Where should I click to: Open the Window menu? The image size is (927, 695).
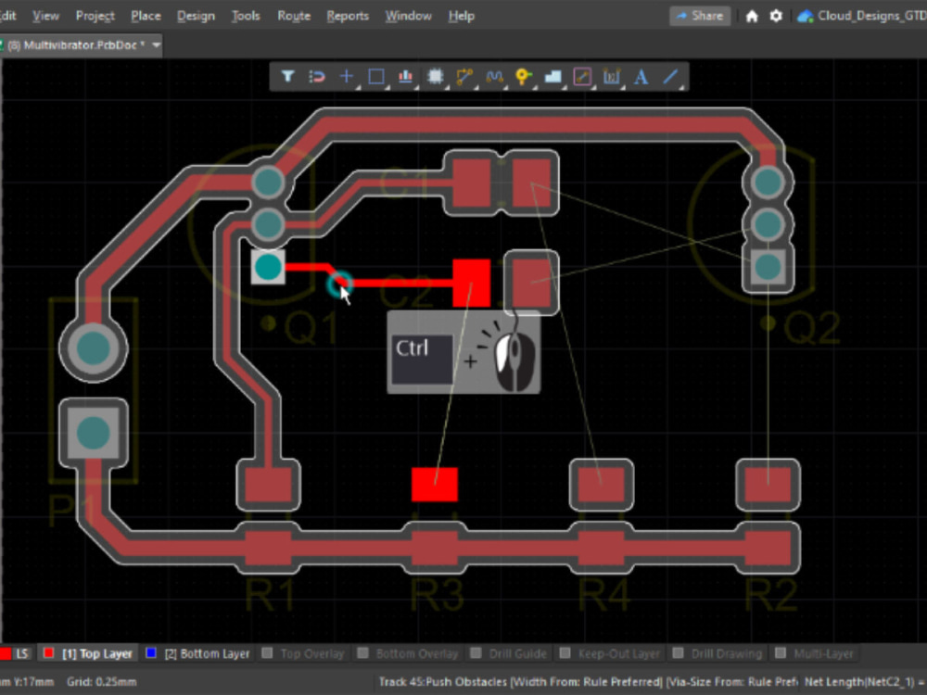tap(409, 16)
